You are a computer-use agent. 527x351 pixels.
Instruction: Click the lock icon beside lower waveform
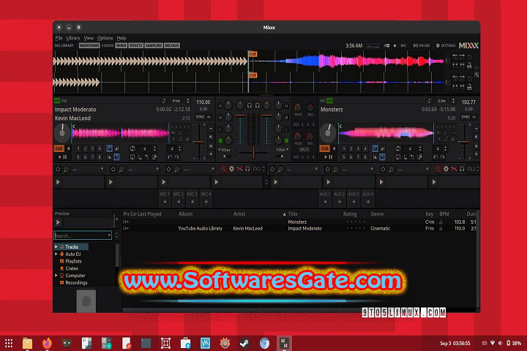click(469, 87)
